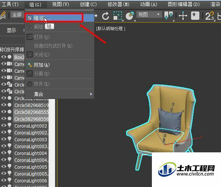
Task: Click the rotate tool icon
Action: coord(106,16)
